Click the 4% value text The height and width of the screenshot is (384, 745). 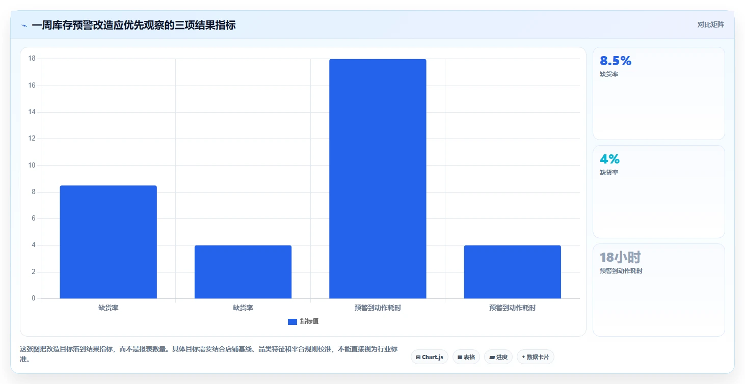[609, 159]
